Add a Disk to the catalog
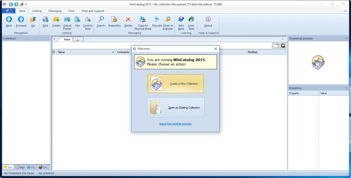This screenshot has height=178, width=351. click(46, 19)
